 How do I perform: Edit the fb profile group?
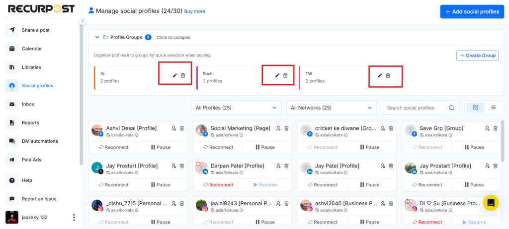point(174,75)
